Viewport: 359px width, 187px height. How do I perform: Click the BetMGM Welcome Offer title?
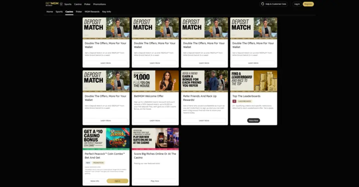[x=149, y=96]
